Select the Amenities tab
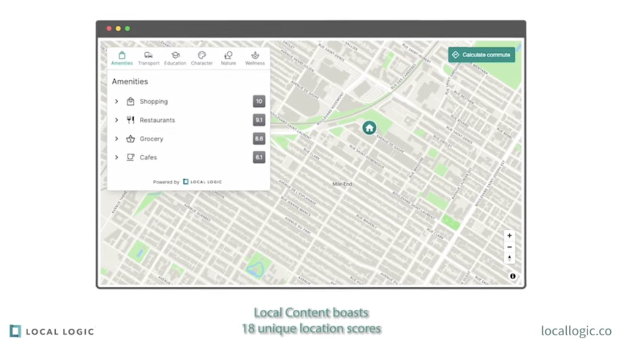 pos(122,58)
